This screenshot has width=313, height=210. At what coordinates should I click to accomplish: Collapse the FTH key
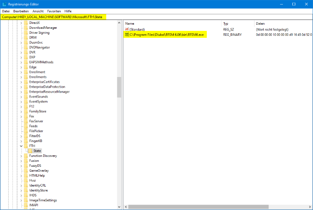(x=21, y=146)
